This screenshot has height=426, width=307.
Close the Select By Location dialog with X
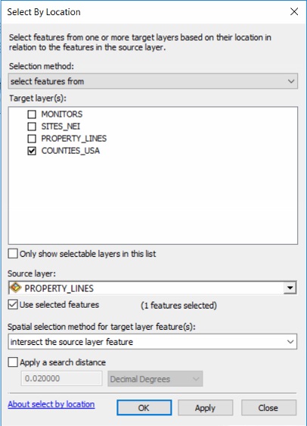pyautogui.click(x=294, y=11)
